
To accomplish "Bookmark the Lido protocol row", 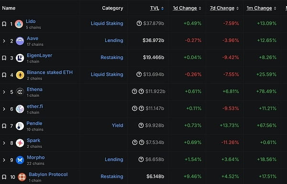I will tap(4, 24).
